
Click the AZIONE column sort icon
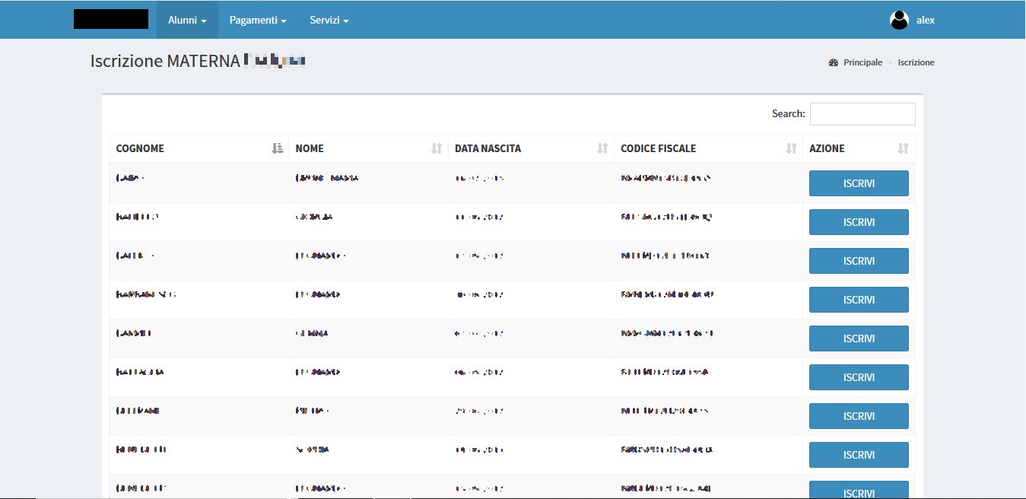903,148
